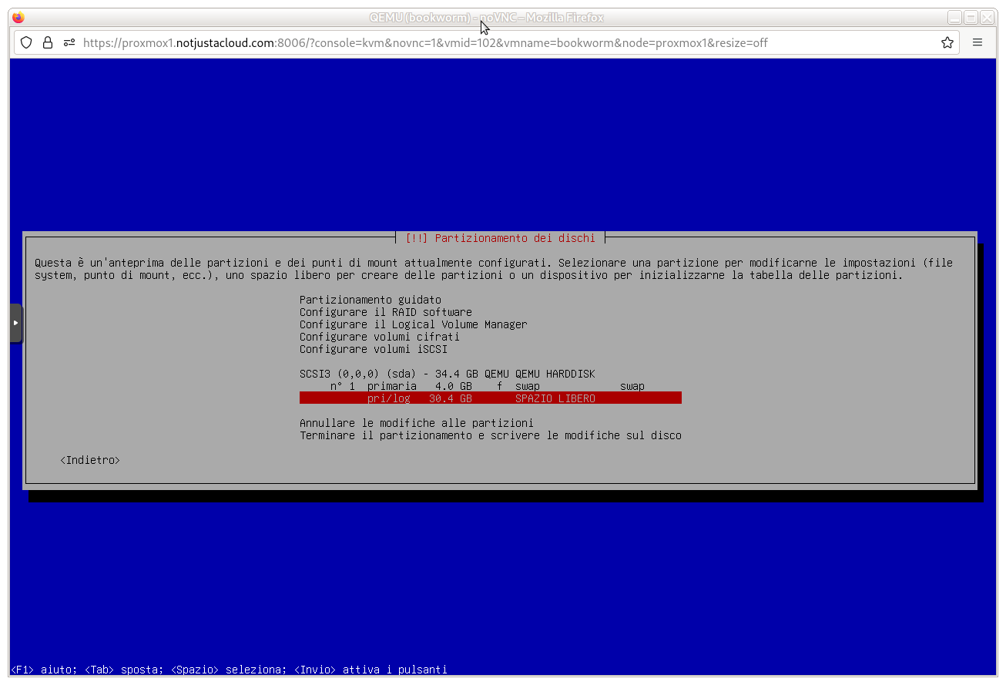Viewport: 1006px width, 685px height.
Task: Select Partizionamento guidato
Action: coord(371,300)
